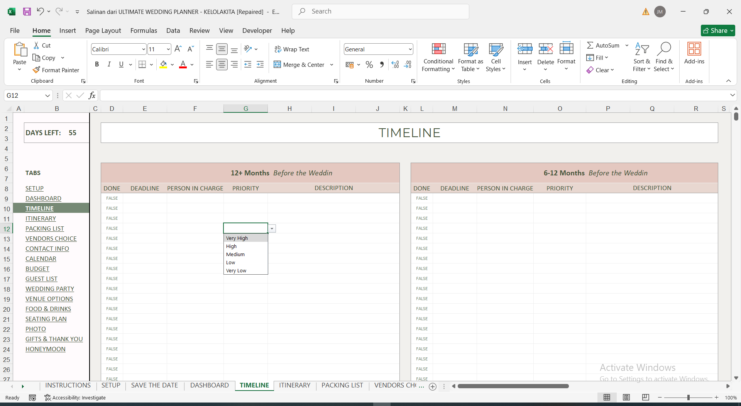This screenshot has height=406, width=741.
Task: Expand the formula bar
Action: tap(732, 95)
